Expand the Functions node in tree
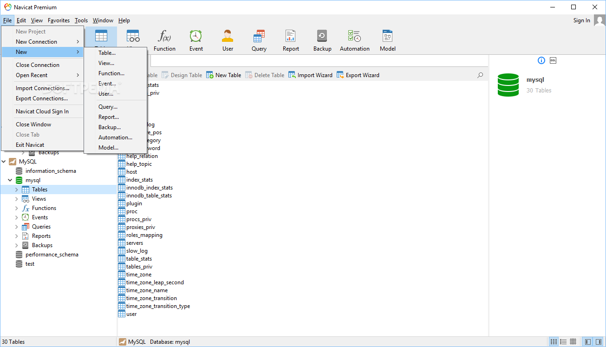 click(x=17, y=208)
